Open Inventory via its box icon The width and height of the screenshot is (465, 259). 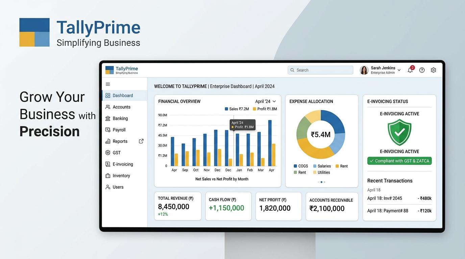point(108,176)
